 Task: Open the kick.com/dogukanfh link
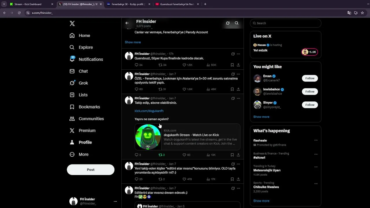pos(149,111)
